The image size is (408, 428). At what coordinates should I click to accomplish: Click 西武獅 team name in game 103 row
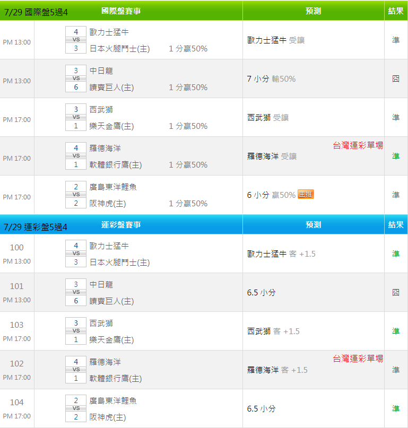101,324
